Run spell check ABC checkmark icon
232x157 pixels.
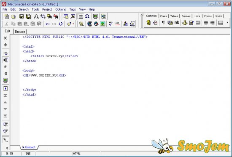pos(111,24)
